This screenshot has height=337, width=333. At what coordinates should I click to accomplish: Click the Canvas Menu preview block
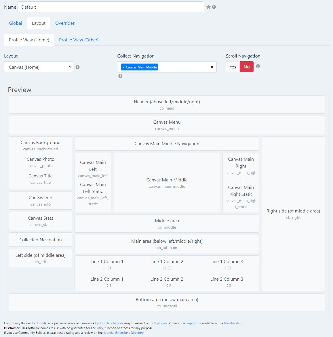(167, 125)
